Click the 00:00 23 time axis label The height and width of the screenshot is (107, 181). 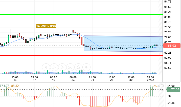tap(73, 79)
